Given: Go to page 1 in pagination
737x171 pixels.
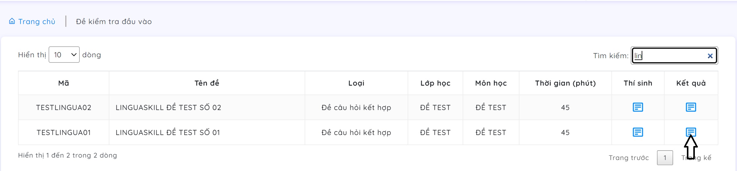Looking at the screenshot, I should [x=665, y=158].
